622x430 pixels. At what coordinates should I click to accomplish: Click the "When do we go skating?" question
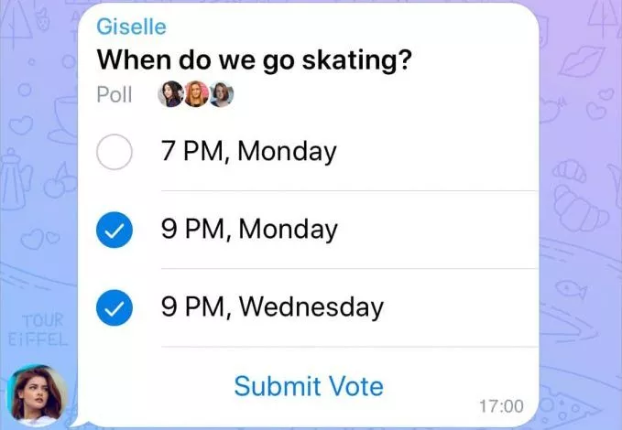coord(255,61)
